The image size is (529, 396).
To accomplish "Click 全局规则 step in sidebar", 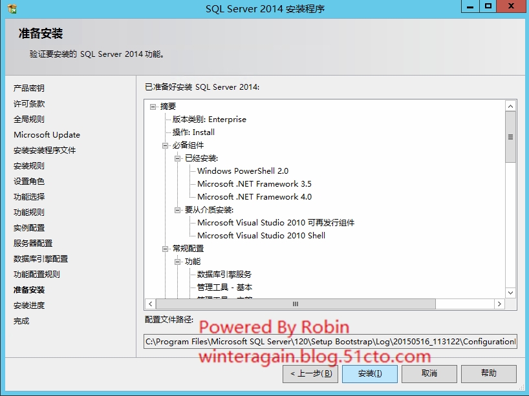I will pos(29,120).
